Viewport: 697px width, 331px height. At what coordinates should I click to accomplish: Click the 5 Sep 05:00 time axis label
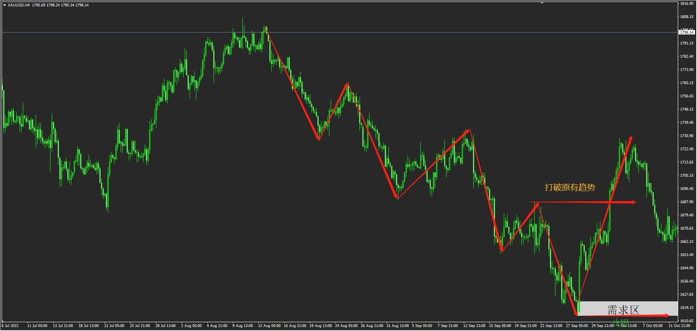point(422,326)
